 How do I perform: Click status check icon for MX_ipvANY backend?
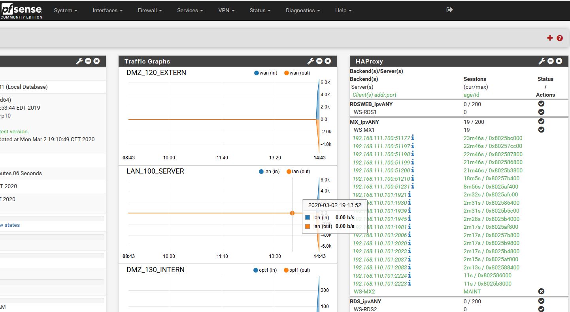pyautogui.click(x=541, y=121)
